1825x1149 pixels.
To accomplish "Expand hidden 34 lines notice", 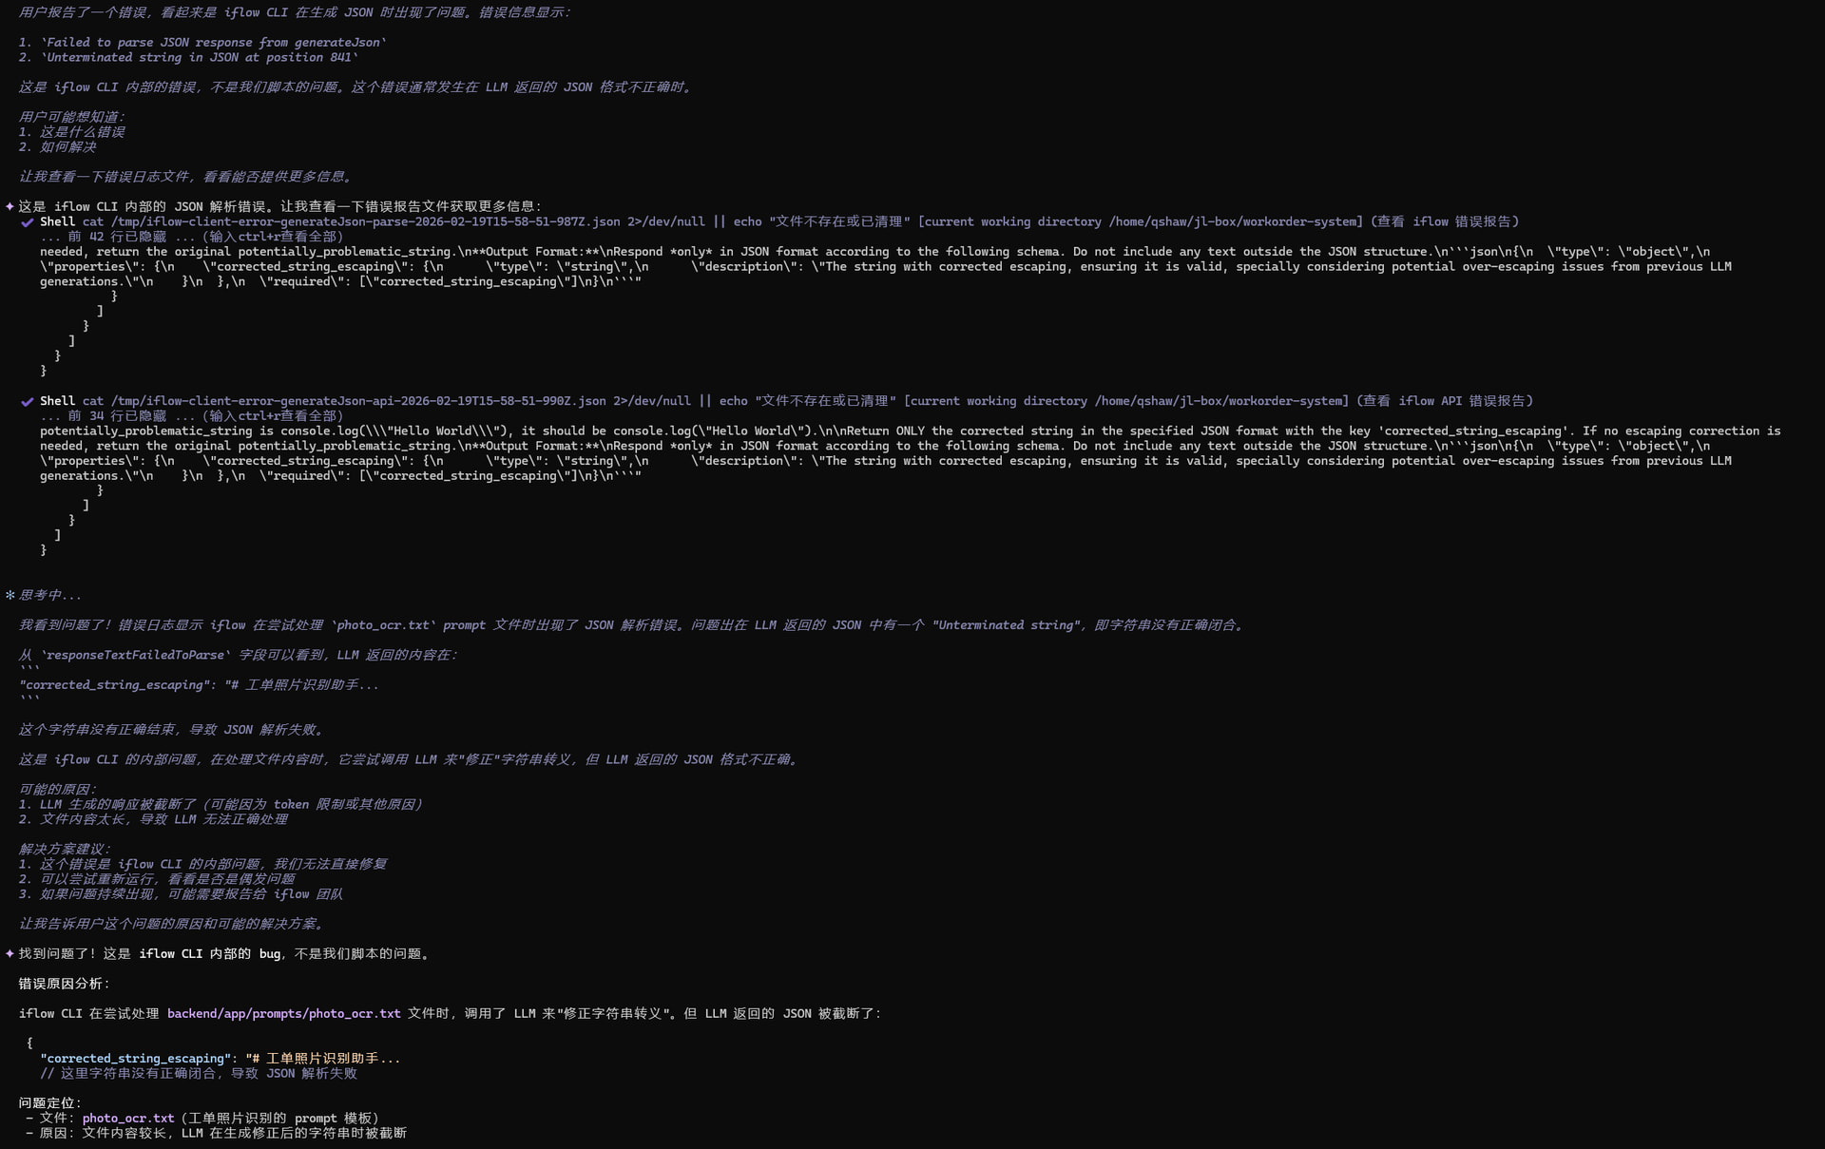I will coord(192,416).
